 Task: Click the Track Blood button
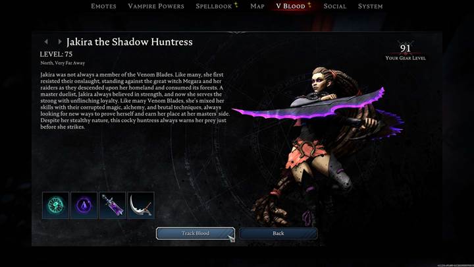coord(196,233)
